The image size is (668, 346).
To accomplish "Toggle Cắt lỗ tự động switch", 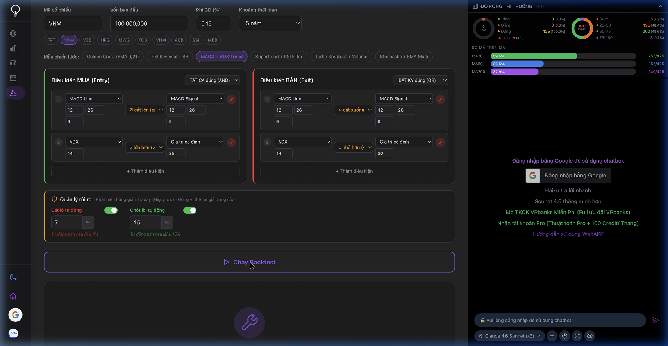I will pyautogui.click(x=111, y=210).
